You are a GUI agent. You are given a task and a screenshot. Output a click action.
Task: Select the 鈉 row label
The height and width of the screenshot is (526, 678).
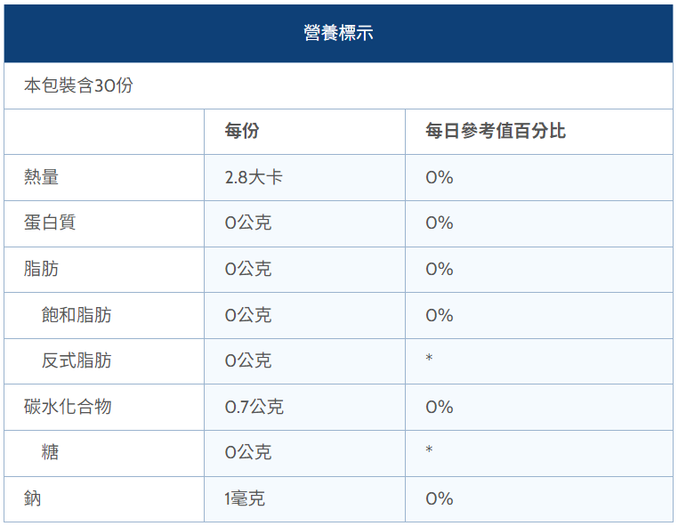coord(33,498)
